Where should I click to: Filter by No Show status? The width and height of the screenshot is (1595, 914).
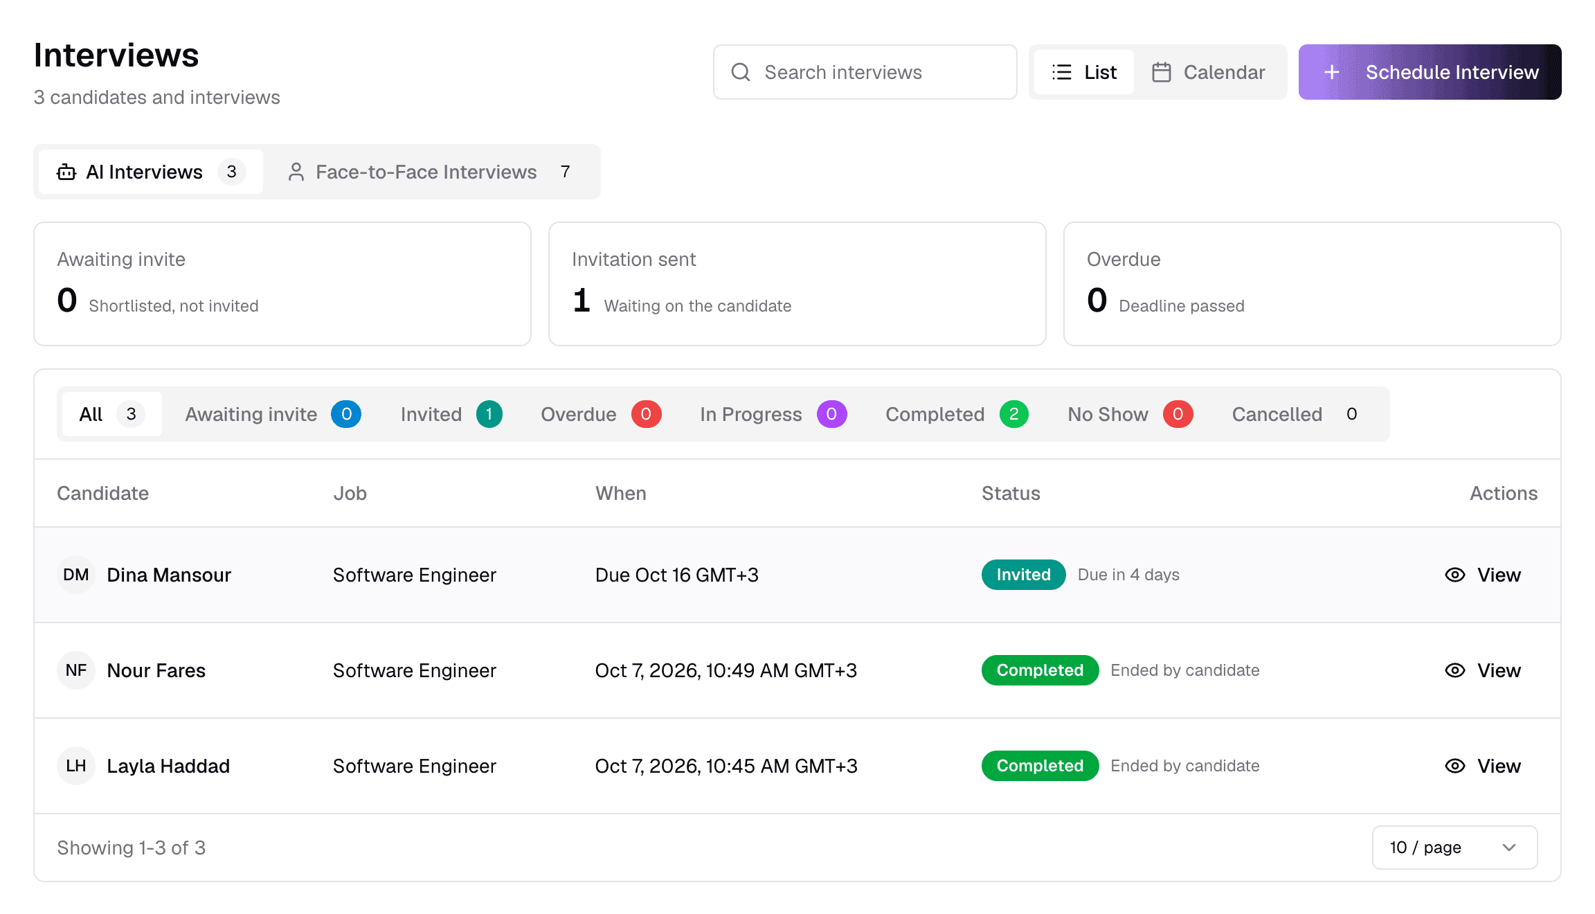click(1130, 414)
